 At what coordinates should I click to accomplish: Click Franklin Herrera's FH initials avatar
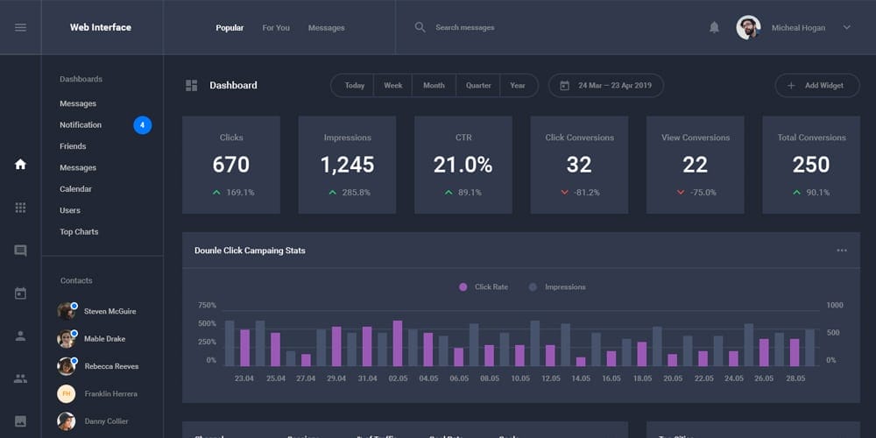click(x=67, y=394)
